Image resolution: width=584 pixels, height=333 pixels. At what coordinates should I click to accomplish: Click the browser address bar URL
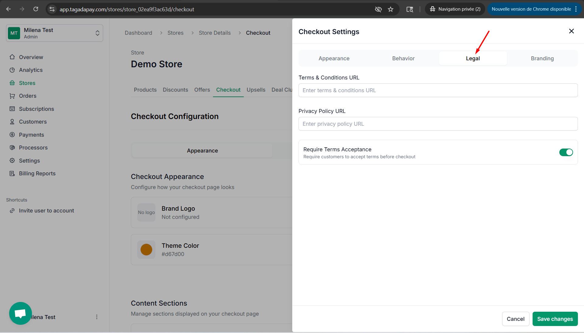click(127, 9)
